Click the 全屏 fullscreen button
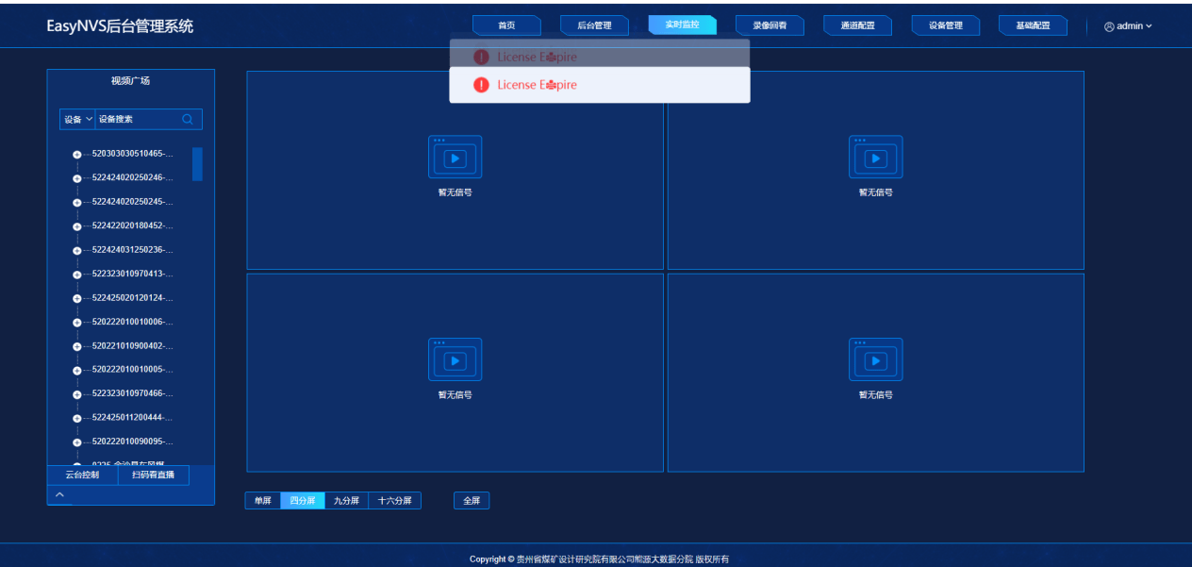The height and width of the screenshot is (567, 1192). coord(472,501)
